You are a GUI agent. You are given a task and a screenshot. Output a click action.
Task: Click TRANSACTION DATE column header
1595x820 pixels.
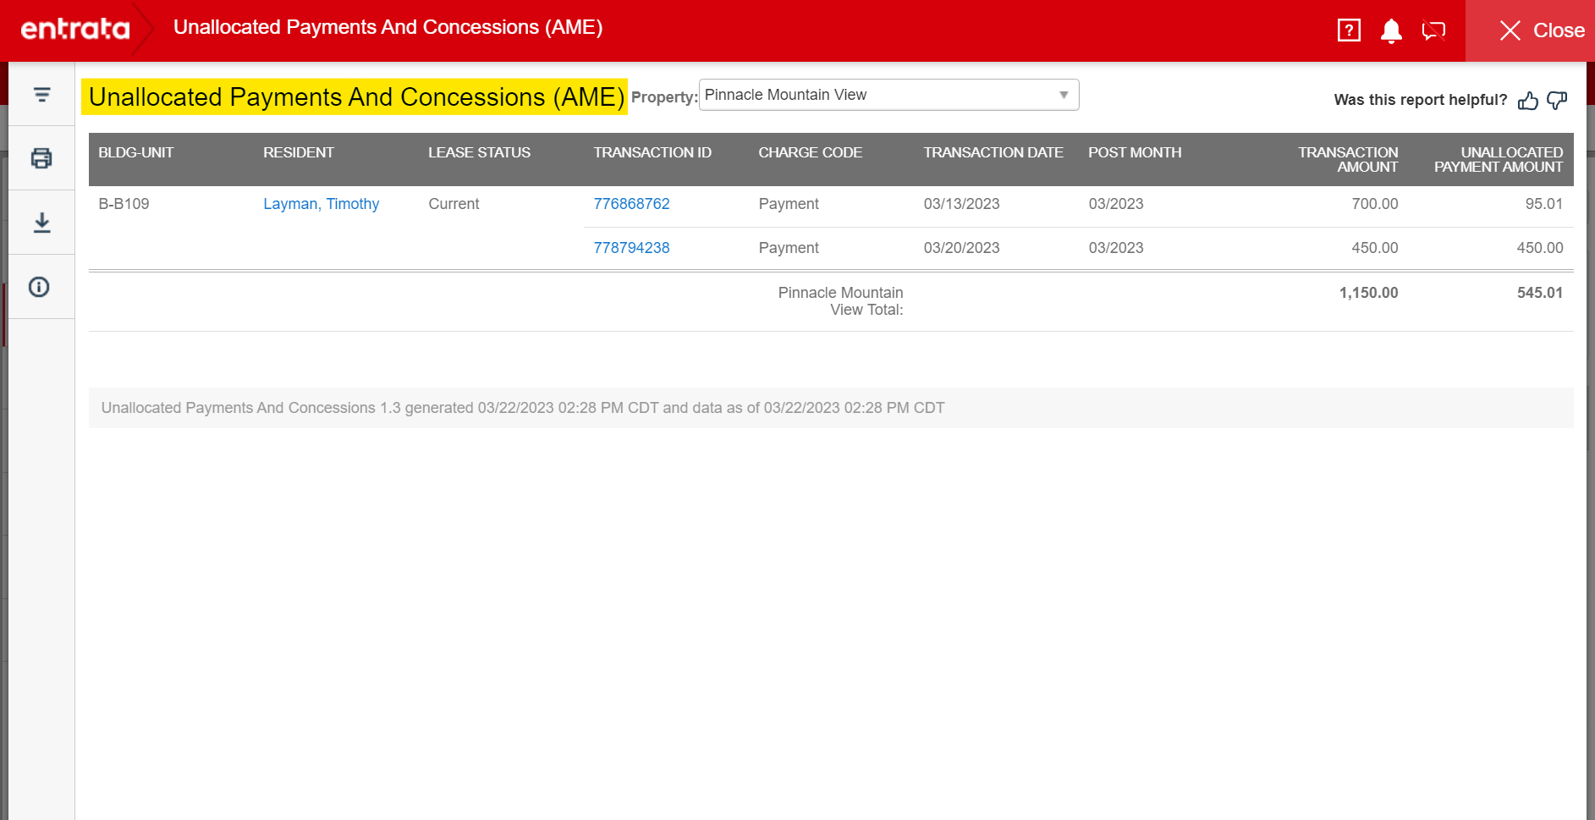[993, 152]
